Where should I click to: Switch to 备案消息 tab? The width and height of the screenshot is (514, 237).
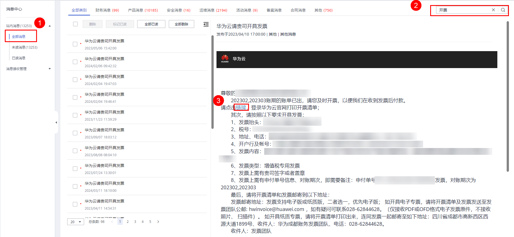pos(274,10)
